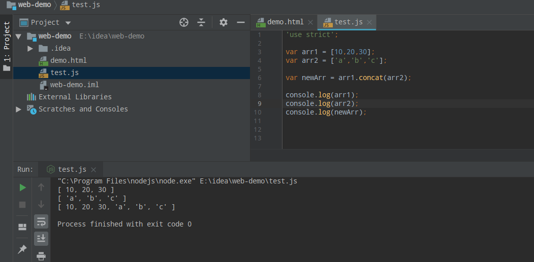Viewport: 534px width, 262px height.
Task: Rerun test.js with green play button
Action: 22,188
